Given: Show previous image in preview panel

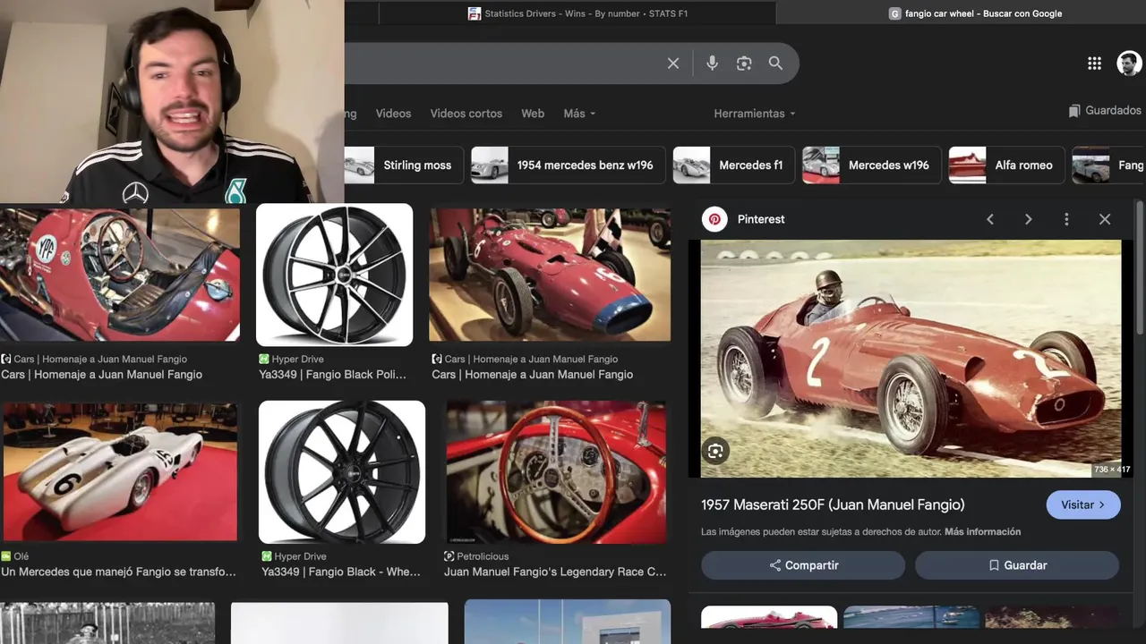Looking at the screenshot, I should pos(990,219).
